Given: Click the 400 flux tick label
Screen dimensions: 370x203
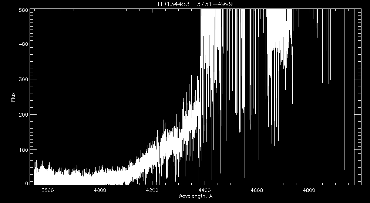Looking at the screenshot, I should pyautogui.click(x=24, y=44).
